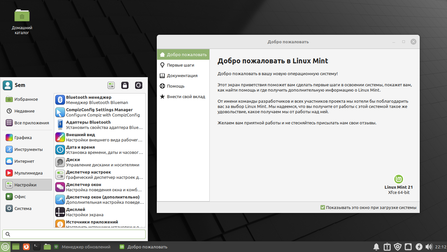
Task: Launch Firefox from the taskbar
Action: [x=26, y=247]
